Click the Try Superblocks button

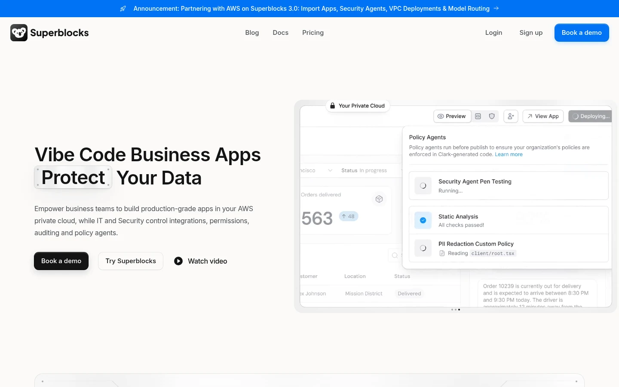click(131, 261)
